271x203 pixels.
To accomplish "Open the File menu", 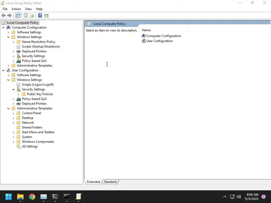I will tap(5, 9).
